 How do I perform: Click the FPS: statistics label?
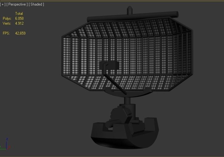(6, 33)
